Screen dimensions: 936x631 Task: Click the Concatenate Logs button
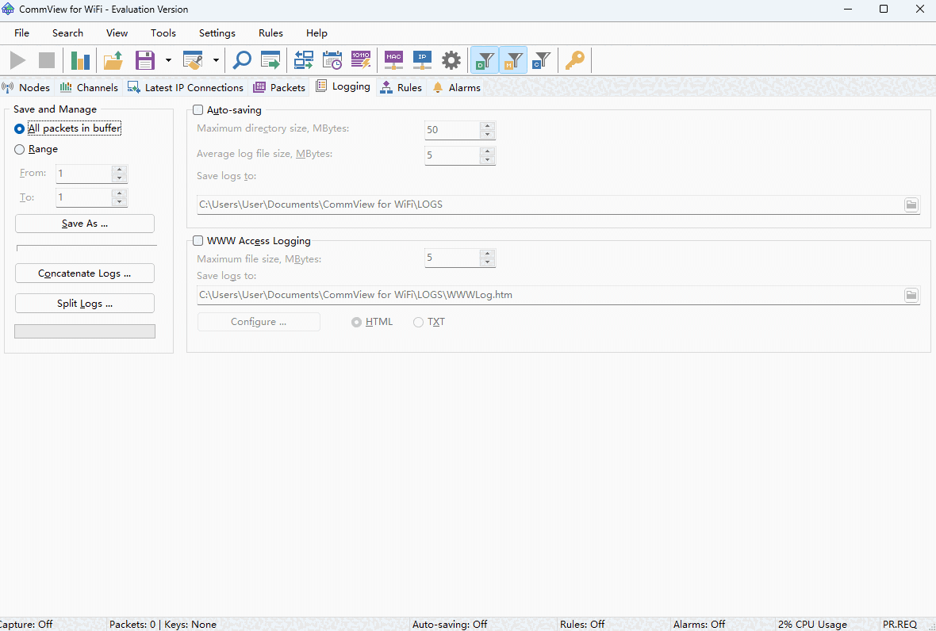(x=84, y=273)
